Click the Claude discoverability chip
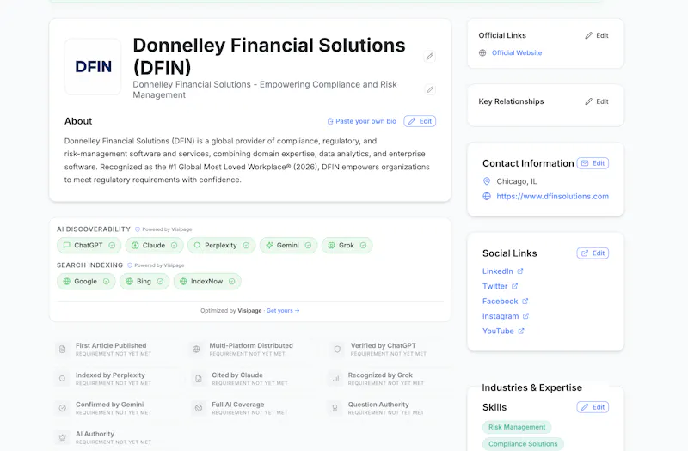 click(x=155, y=246)
